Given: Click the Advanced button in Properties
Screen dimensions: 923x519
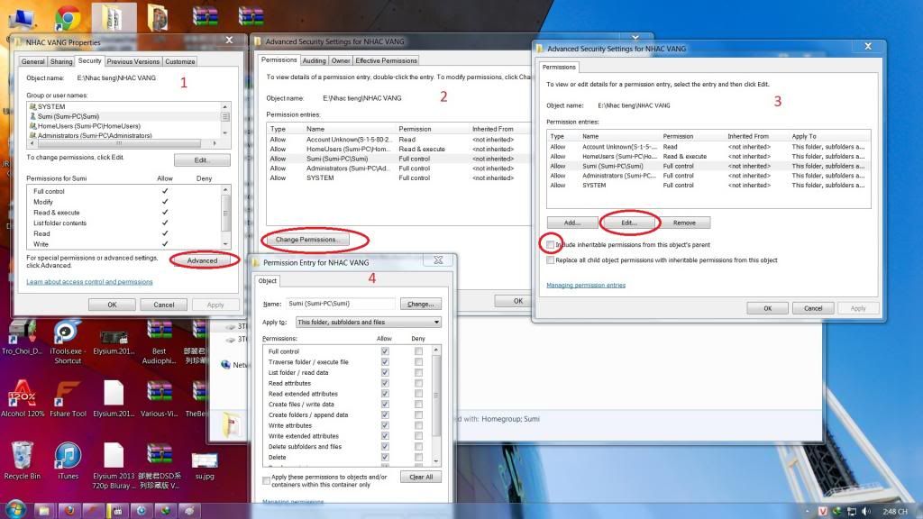Looking at the screenshot, I should 203,260.
